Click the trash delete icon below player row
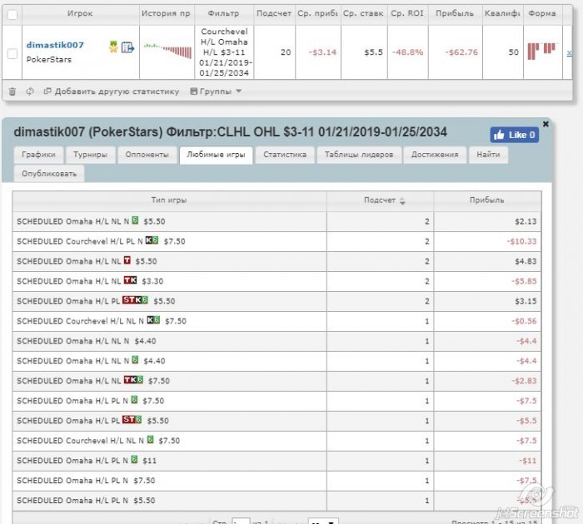Viewport: 583px width, 524px height. pos(12,91)
